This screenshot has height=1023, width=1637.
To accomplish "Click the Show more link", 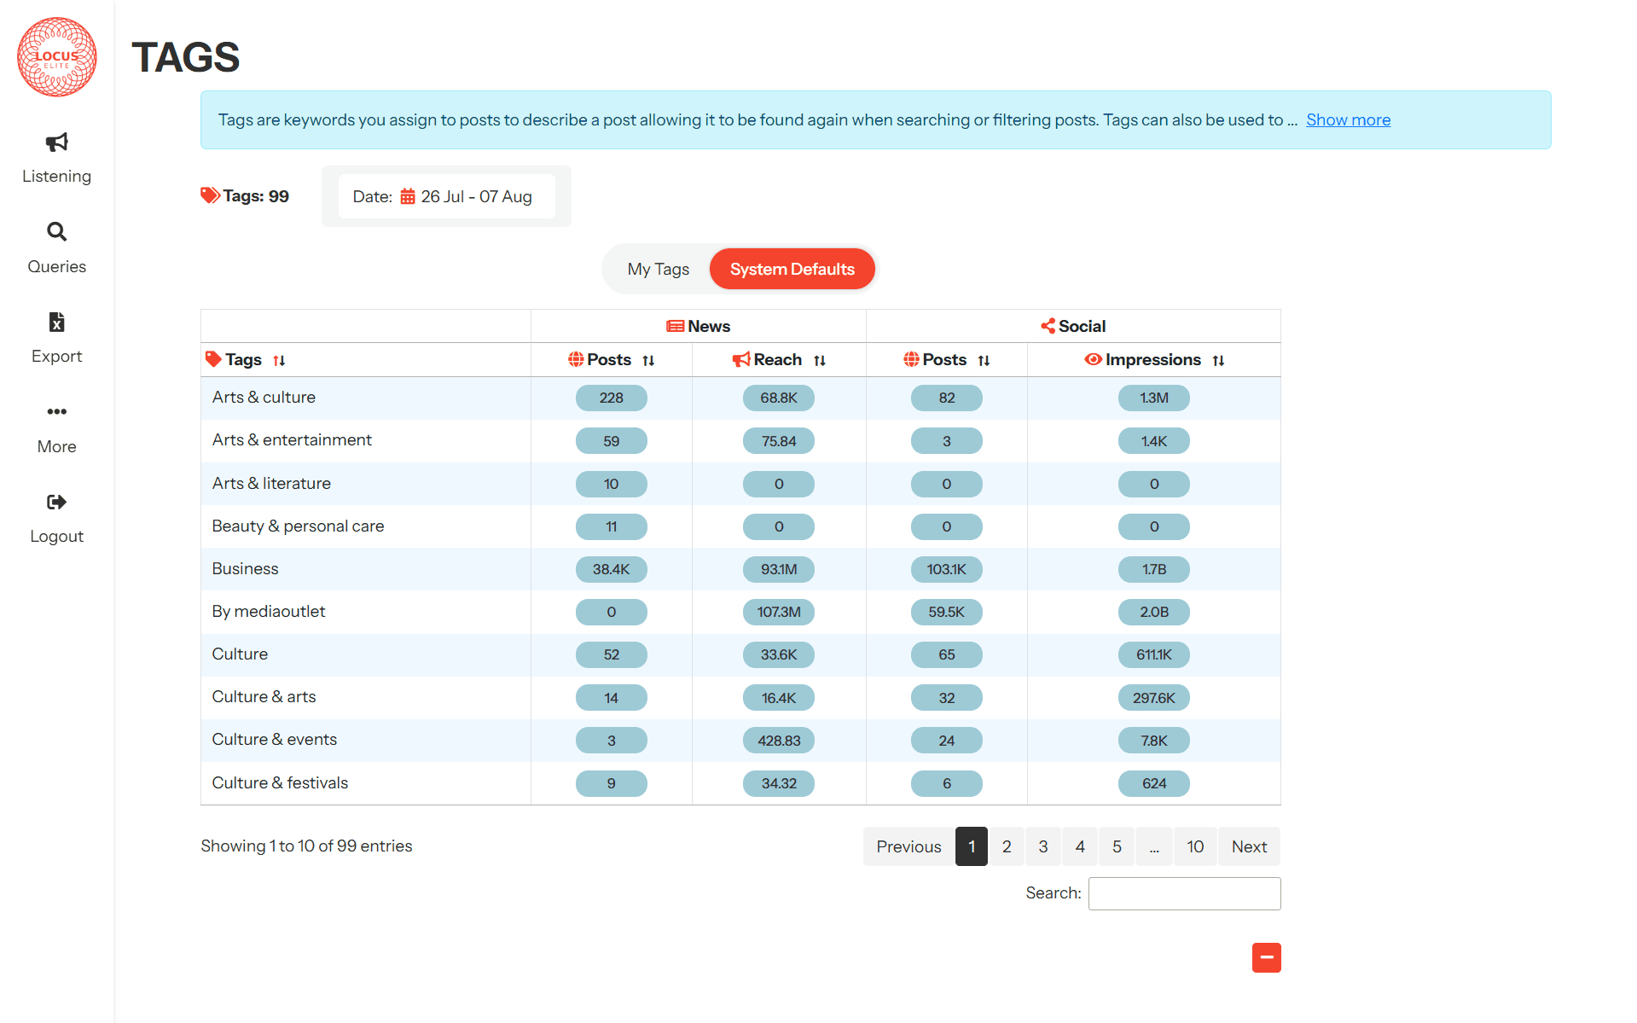I will pyautogui.click(x=1348, y=120).
